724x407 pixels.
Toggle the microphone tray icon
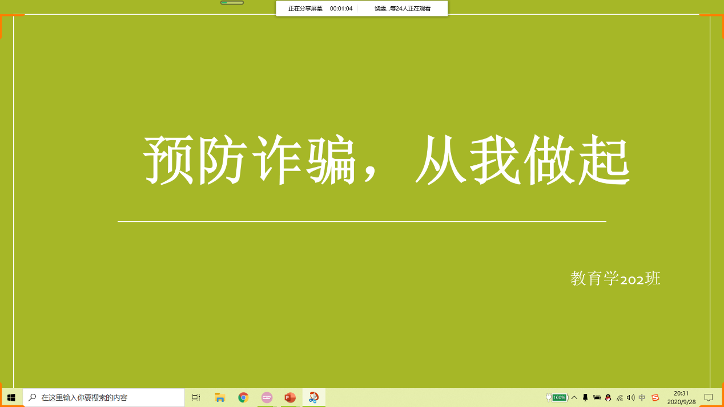click(585, 397)
